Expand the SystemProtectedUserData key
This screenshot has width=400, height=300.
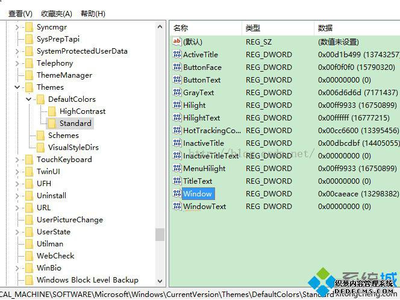click(17, 51)
